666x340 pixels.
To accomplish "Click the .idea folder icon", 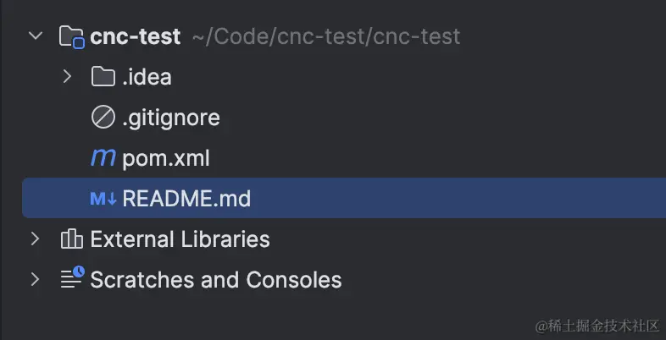I will click(103, 77).
